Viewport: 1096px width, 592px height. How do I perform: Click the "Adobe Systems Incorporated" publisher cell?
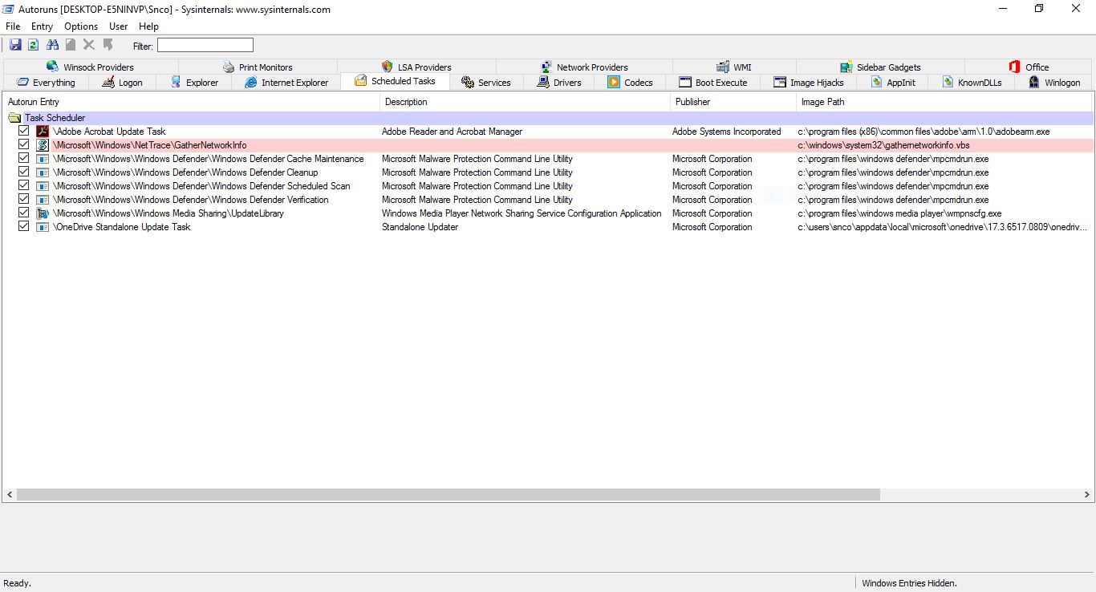(x=726, y=132)
